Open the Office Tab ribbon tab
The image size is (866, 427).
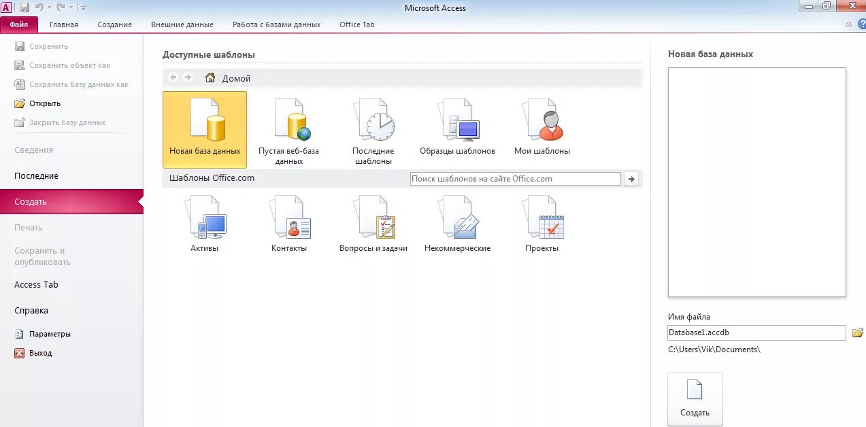coord(357,24)
